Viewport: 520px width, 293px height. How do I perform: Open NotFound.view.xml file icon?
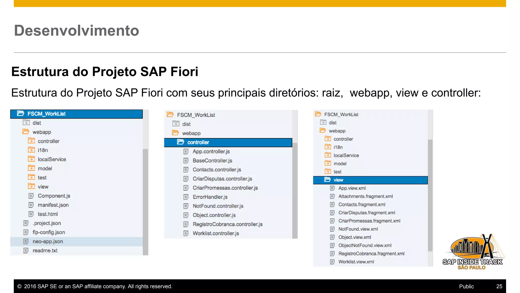click(x=332, y=229)
